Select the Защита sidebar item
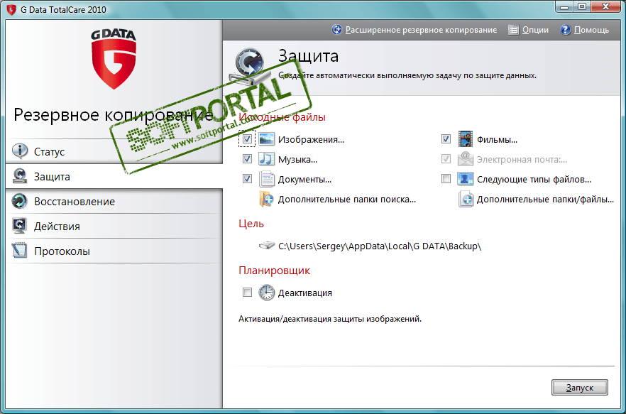 [114, 176]
